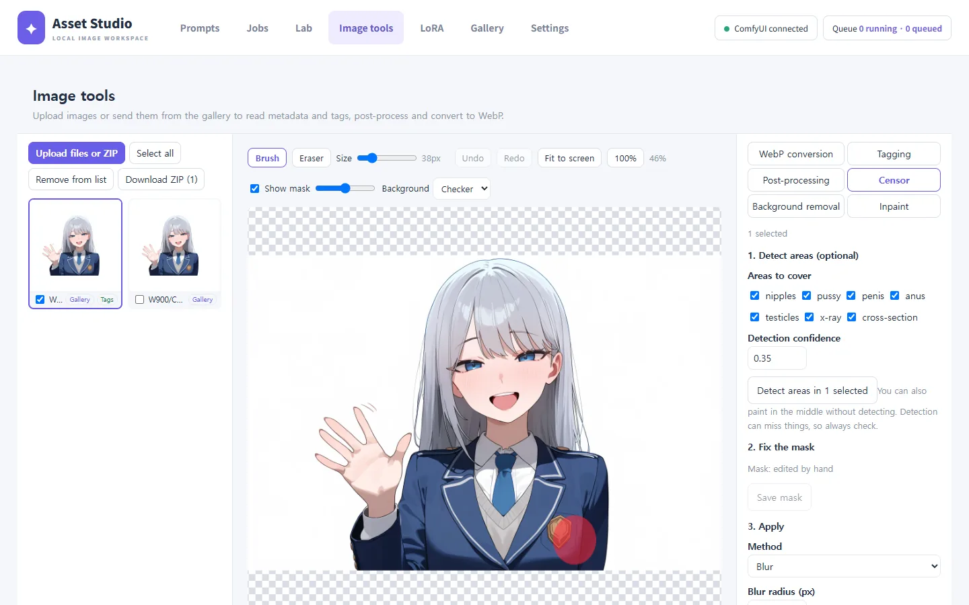The height and width of the screenshot is (605, 969).
Task: Toggle the x-ray area checkbox
Action: click(x=809, y=317)
